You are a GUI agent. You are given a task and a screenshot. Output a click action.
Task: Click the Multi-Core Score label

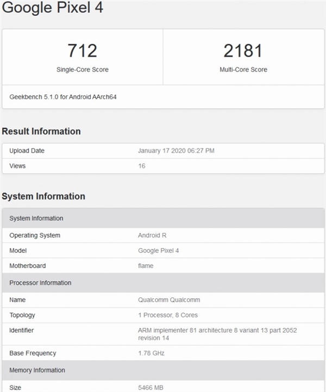coord(243,70)
